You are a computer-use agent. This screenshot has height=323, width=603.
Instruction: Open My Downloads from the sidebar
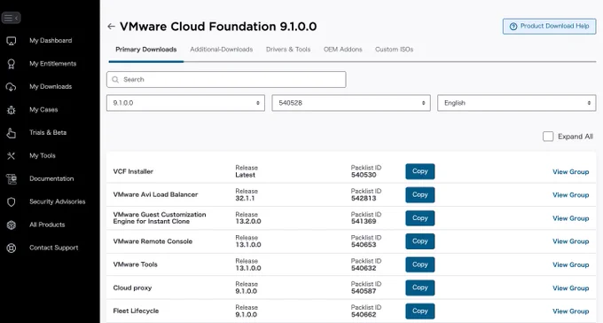(x=51, y=87)
